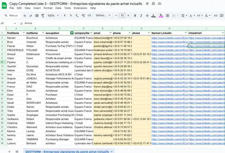Open Myriam Bouchouit's Normol Linkedin link

170,38
